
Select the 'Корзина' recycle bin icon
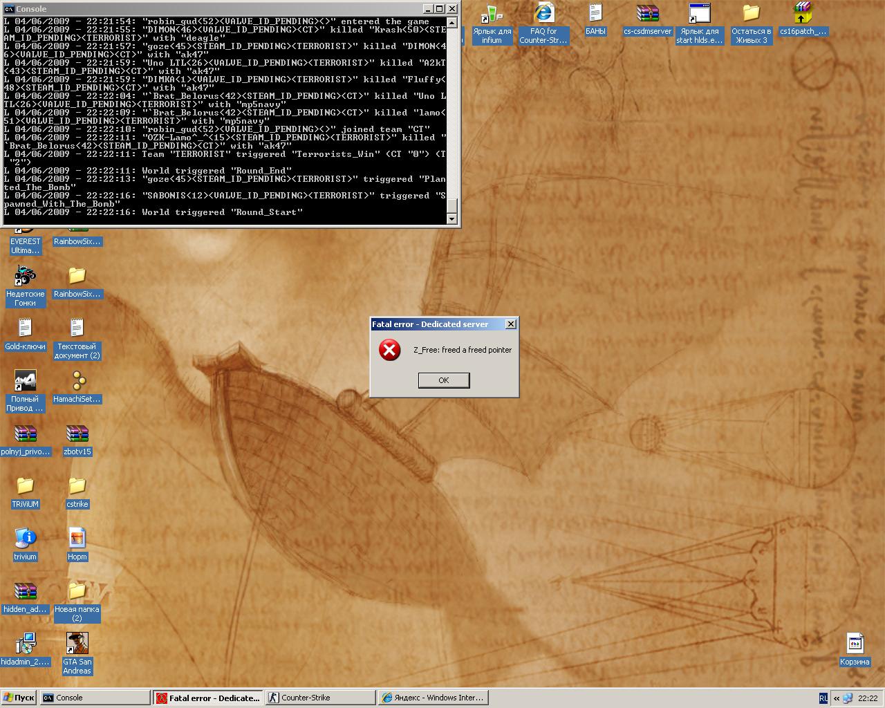click(x=855, y=650)
